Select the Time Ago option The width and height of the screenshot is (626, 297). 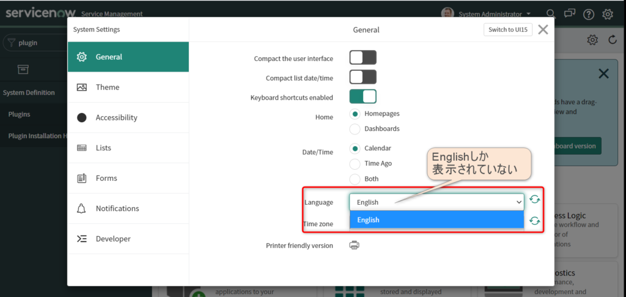355,164
